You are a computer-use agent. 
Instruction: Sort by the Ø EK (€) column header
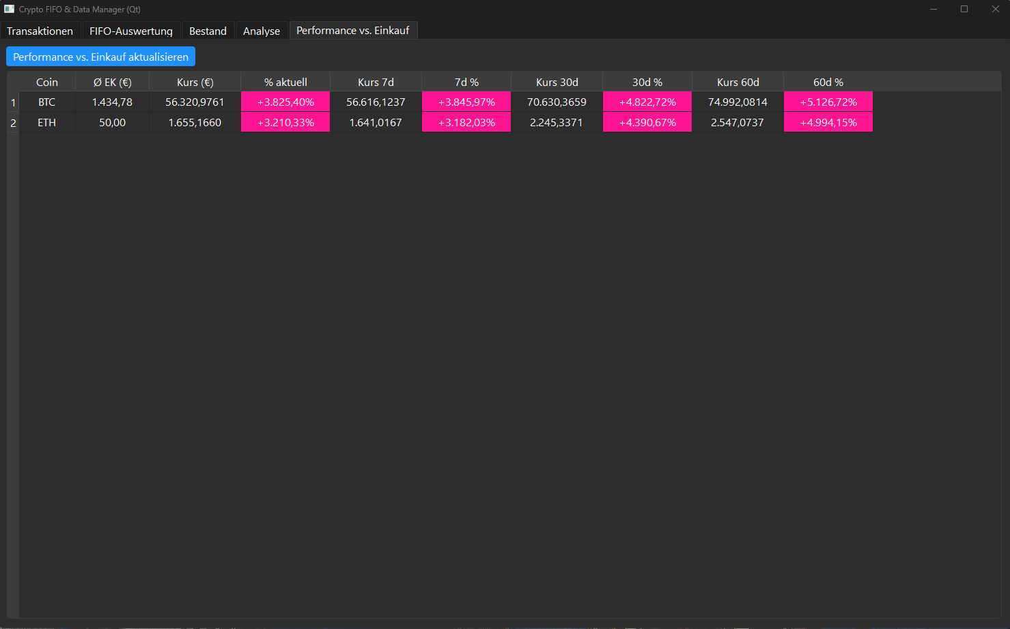113,82
